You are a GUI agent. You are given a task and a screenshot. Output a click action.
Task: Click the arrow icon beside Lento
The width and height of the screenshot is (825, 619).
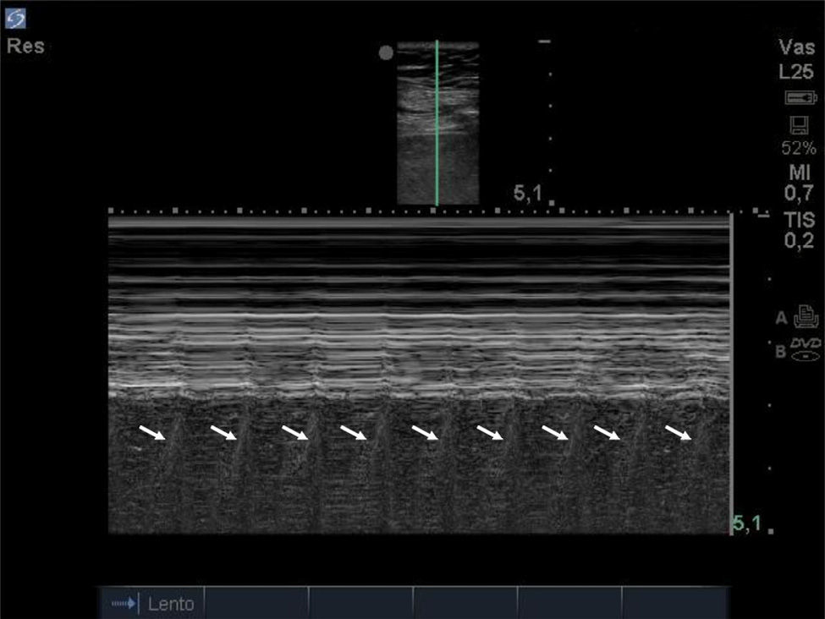point(123,604)
